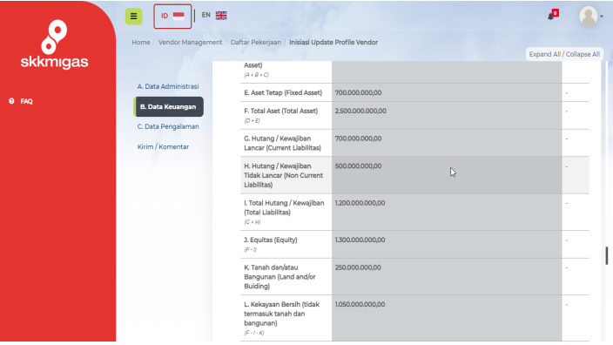
Task: Click the FAQ question mark icon
Action: (x=11, y=101)
